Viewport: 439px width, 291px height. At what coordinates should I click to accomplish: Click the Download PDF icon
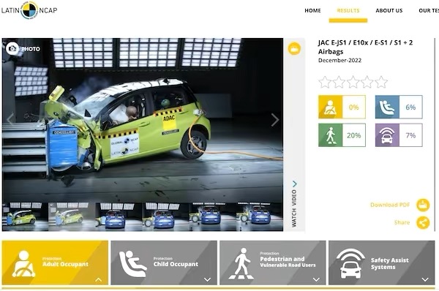pyautogui.click(x=423, y=205)
